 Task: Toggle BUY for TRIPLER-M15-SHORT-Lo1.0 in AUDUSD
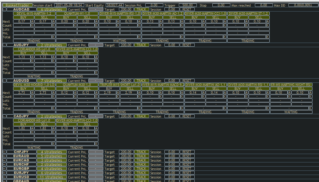(109, 89)
